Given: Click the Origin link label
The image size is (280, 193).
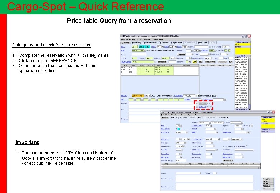Looking at the screenshot, I should (x=167, y=46).
